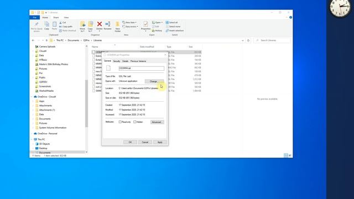The image size is (354, 199).
Task: Click the Up one level arrow
Action: pos(46,40)
